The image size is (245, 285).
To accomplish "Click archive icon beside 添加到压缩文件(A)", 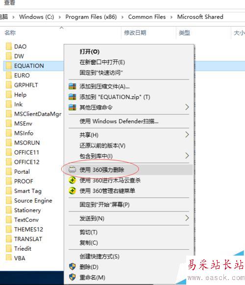I will tap(73, 86).
